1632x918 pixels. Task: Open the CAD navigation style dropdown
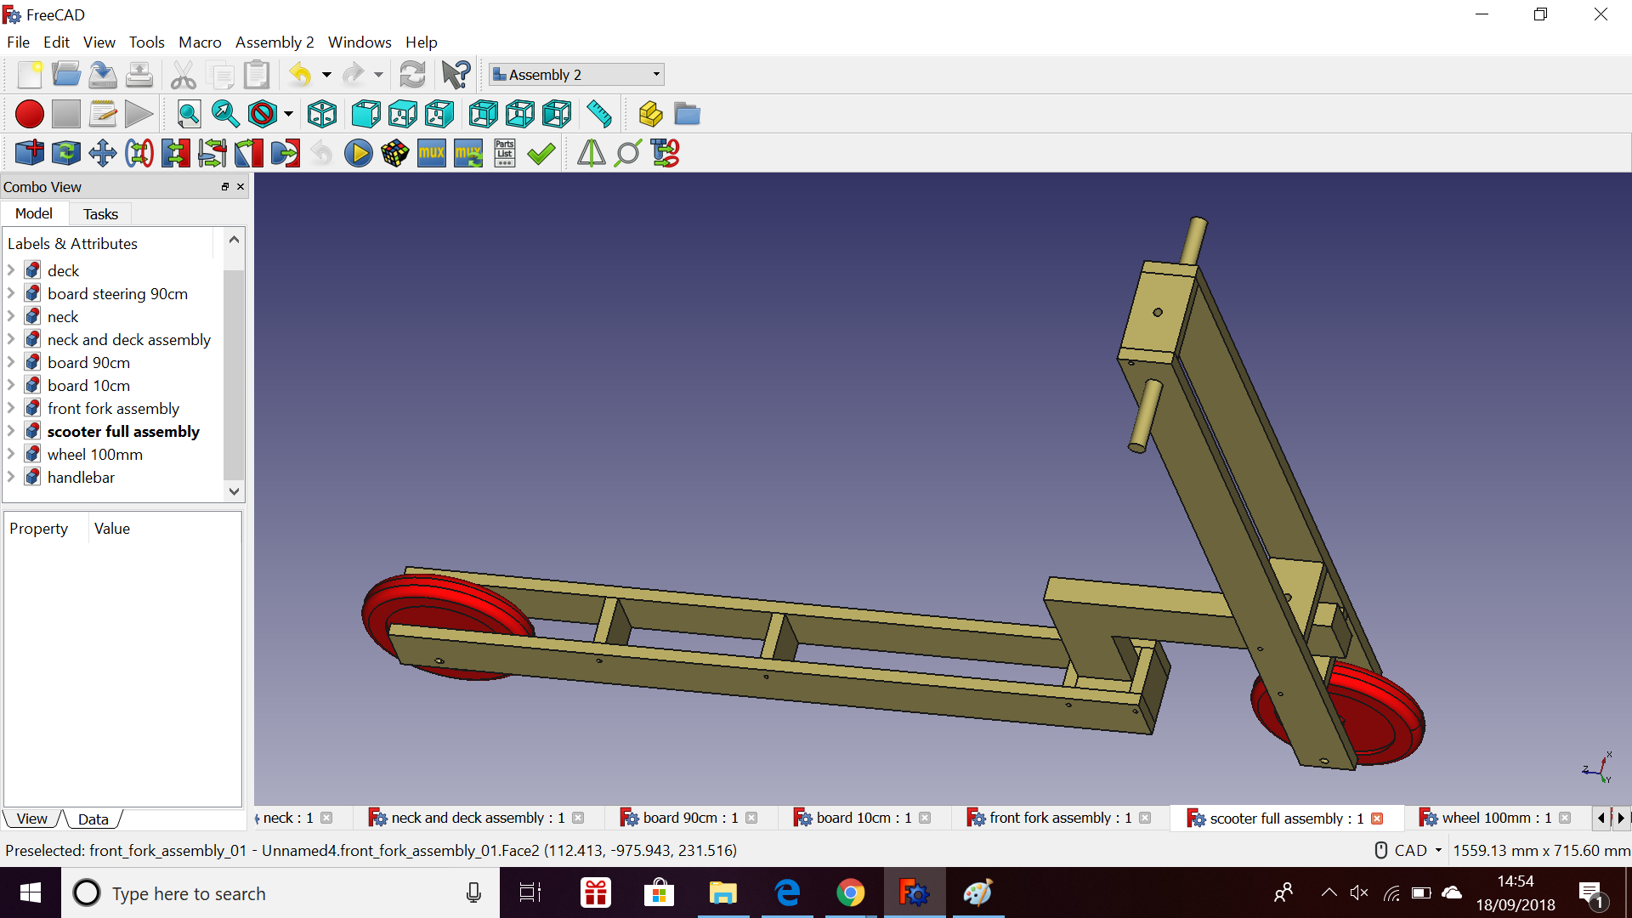click(1408, 850)
